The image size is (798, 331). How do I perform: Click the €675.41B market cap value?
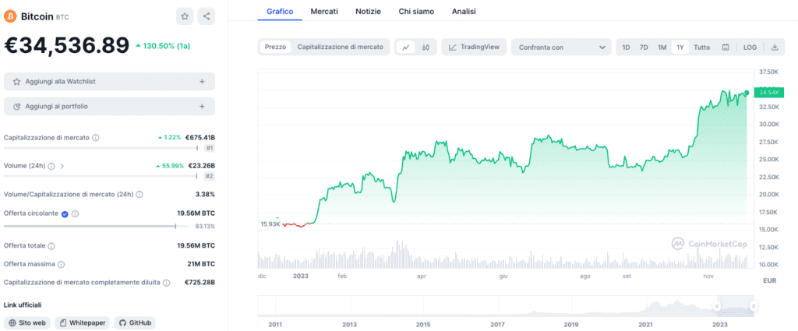click(x=200, y=138)
